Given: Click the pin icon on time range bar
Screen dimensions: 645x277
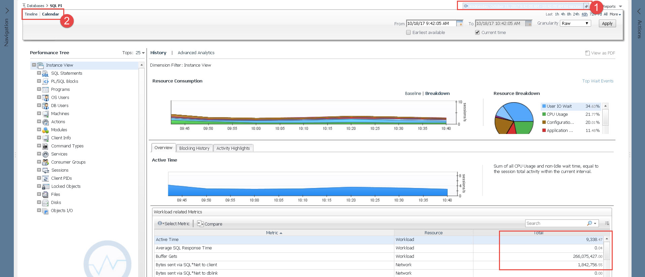Looking at the screenshot, I should coord(586,6).
